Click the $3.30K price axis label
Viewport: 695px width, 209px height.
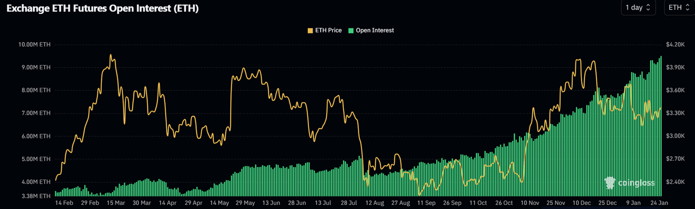click(x=675, y=113)
